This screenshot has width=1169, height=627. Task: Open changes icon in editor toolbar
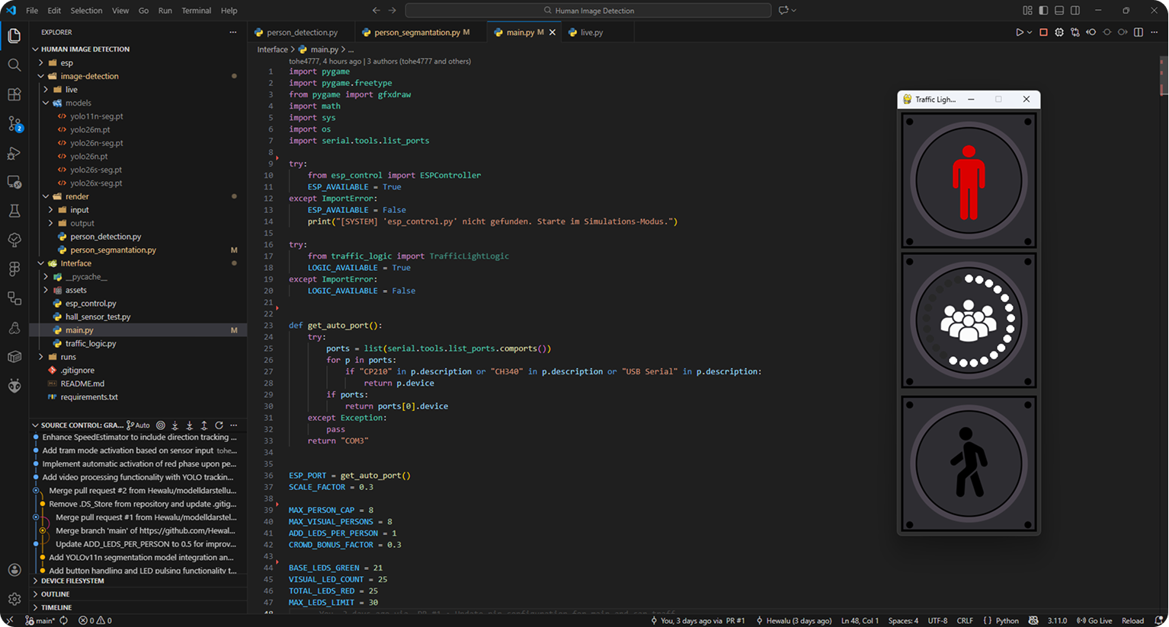pos(1075,32)
